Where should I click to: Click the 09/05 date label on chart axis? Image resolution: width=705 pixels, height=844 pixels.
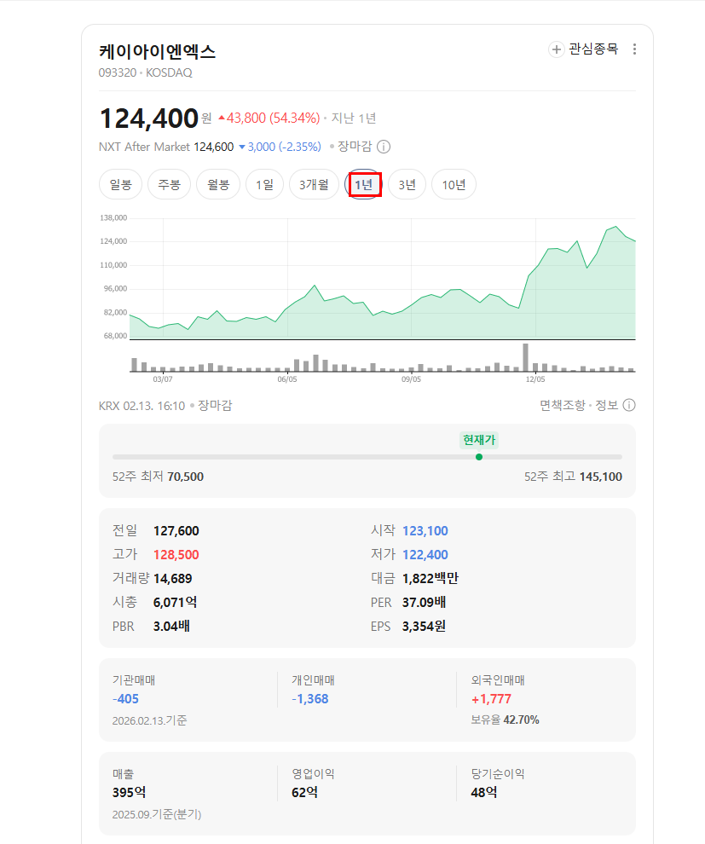411,379
